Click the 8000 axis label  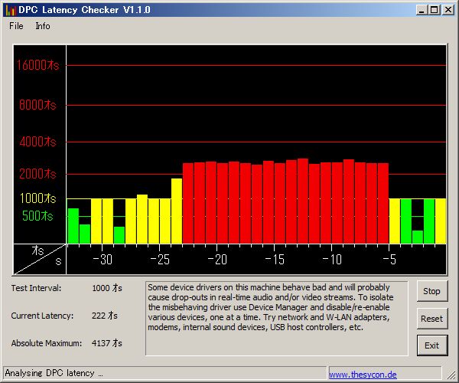(x=37, y=105)
